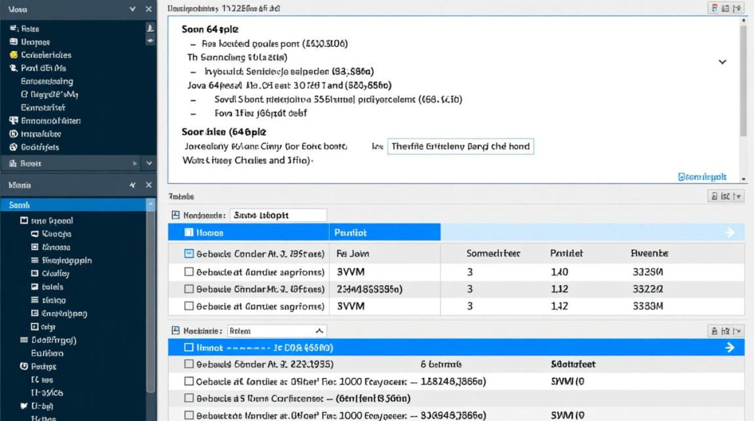Screen dimensions: 754x421
Task: Click the white arrow on the Pantiot header row
Action: click(729, 232)
